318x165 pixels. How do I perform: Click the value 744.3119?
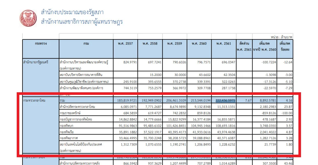130,88
